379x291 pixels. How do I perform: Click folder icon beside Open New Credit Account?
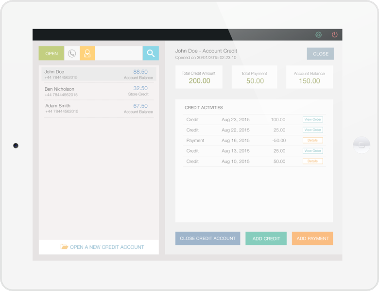[x=64, y=247]
